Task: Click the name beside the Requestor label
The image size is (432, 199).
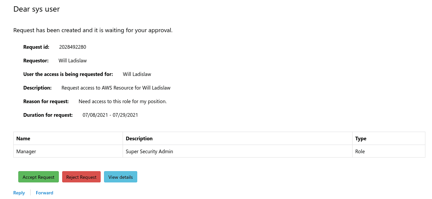Action: (72, 61)
